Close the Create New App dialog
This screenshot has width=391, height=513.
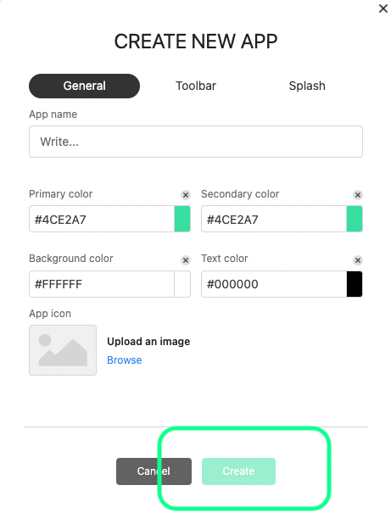click(383, 8)
